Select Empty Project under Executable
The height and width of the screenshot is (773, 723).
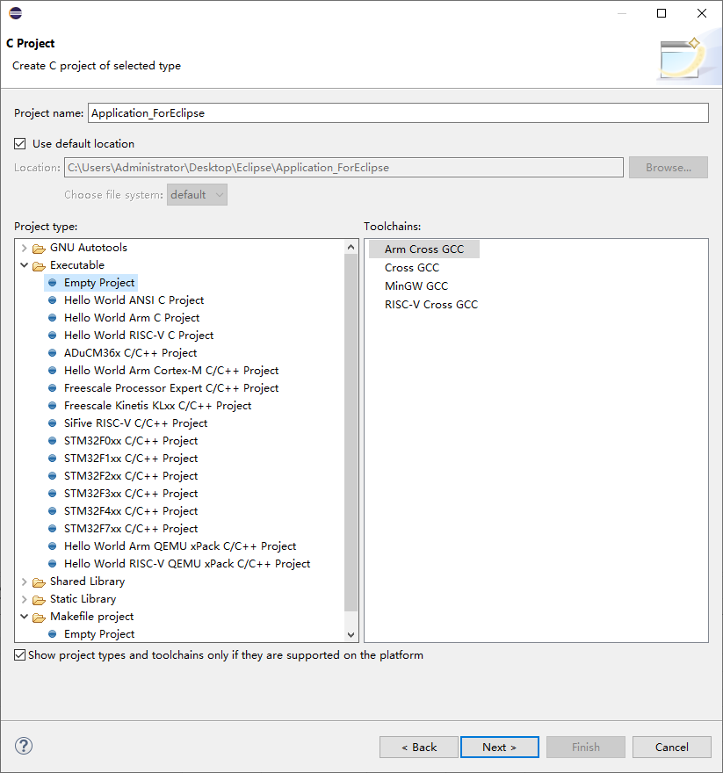[x=99, y=283]
